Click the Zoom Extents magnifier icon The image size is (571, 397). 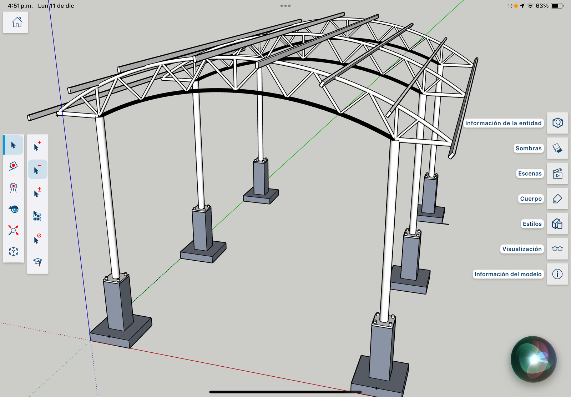(14, 230)
